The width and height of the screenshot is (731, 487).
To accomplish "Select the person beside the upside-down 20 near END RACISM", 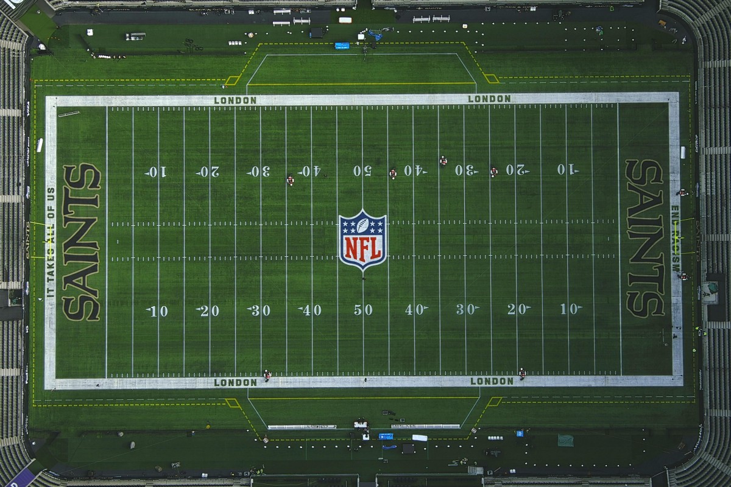I will [x=493, y=172].
